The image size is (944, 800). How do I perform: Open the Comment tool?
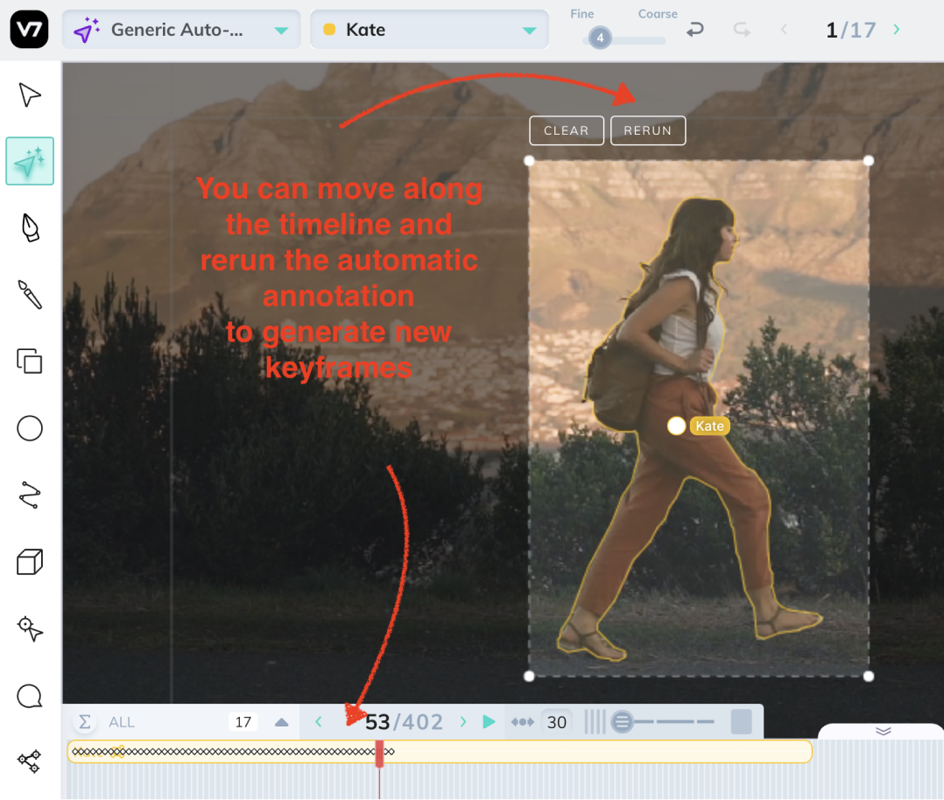(28, 694)
